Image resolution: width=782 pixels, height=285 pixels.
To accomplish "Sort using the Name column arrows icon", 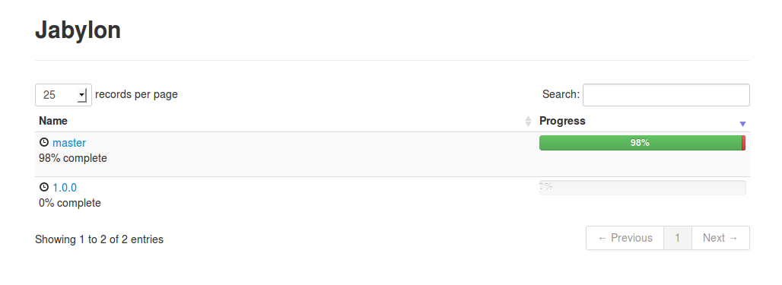I will coord(528,121).
